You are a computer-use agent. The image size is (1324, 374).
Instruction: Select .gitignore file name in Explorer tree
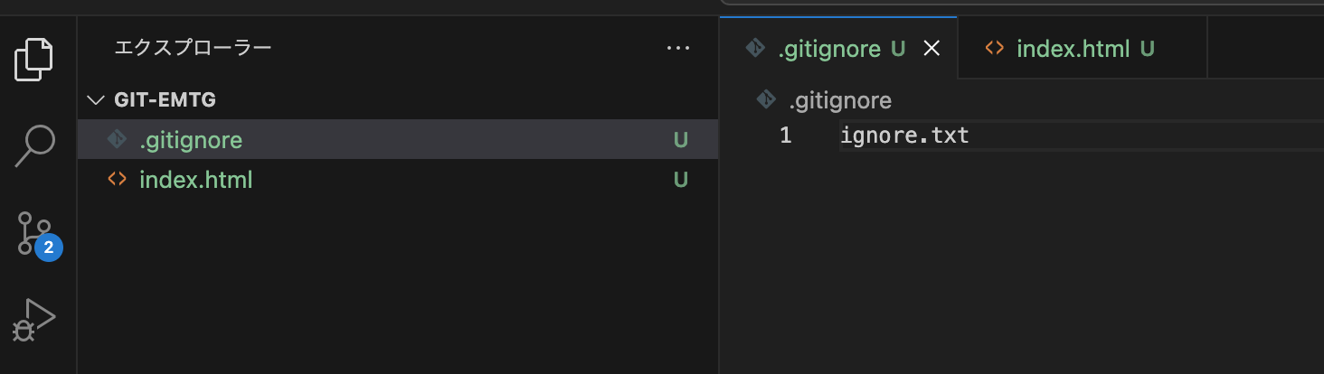191,140
